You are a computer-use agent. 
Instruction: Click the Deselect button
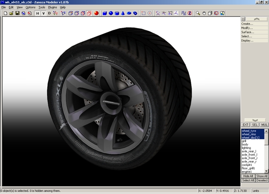(262, 180)
